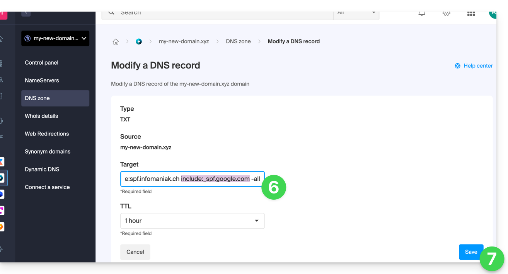Click the blue domain product icon in breadcrumb
Image resolution: width=508 pixels, height=274 pixels.
pos(139,42)
